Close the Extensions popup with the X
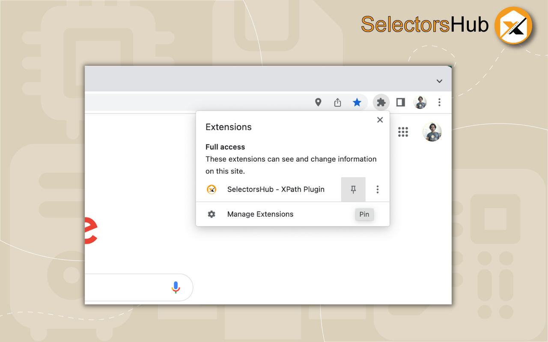 pos(380,120)
